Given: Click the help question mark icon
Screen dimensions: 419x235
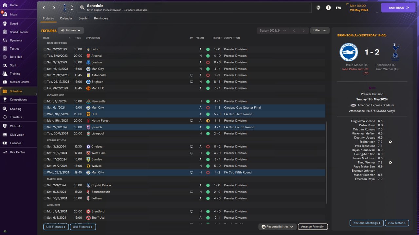Looking at the screenshot, I should tap(328, 8).
